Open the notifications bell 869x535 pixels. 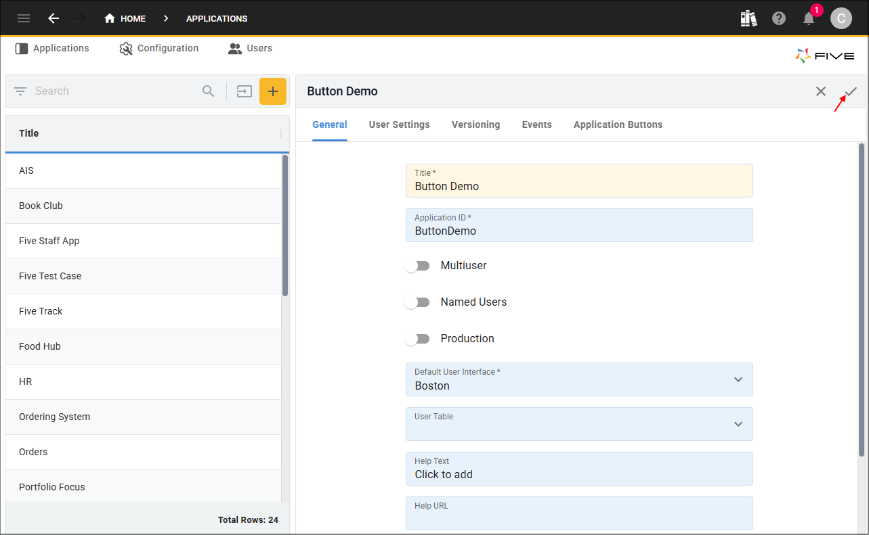[809, 18]
